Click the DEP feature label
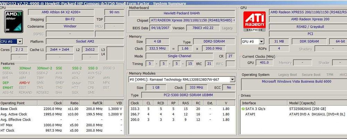 (6, 83)
